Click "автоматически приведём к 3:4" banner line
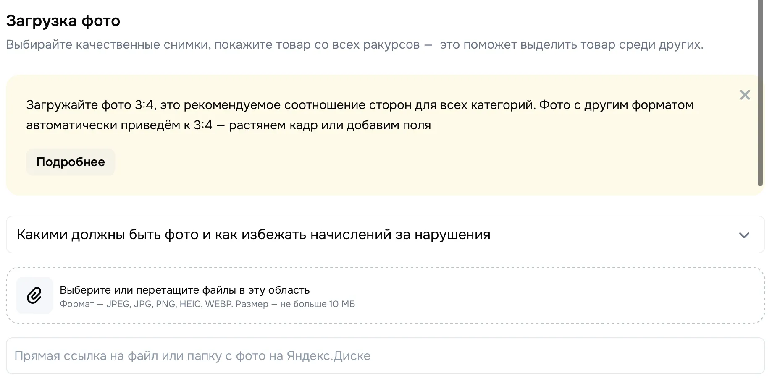Screen dimensions: 772x391 119,125
